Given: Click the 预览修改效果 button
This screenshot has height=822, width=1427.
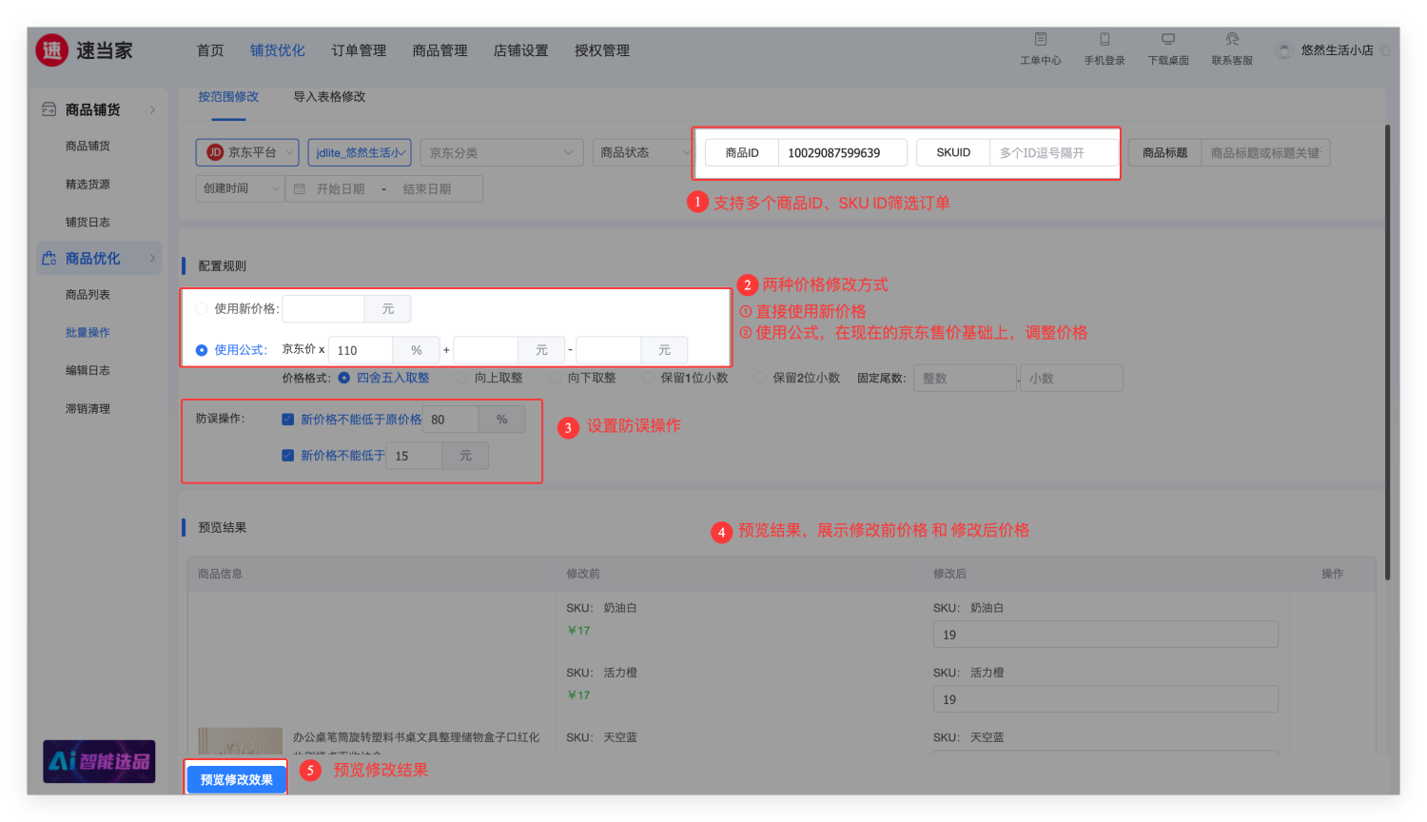Looking at the screenshot, I should click(x=236, y=779).
